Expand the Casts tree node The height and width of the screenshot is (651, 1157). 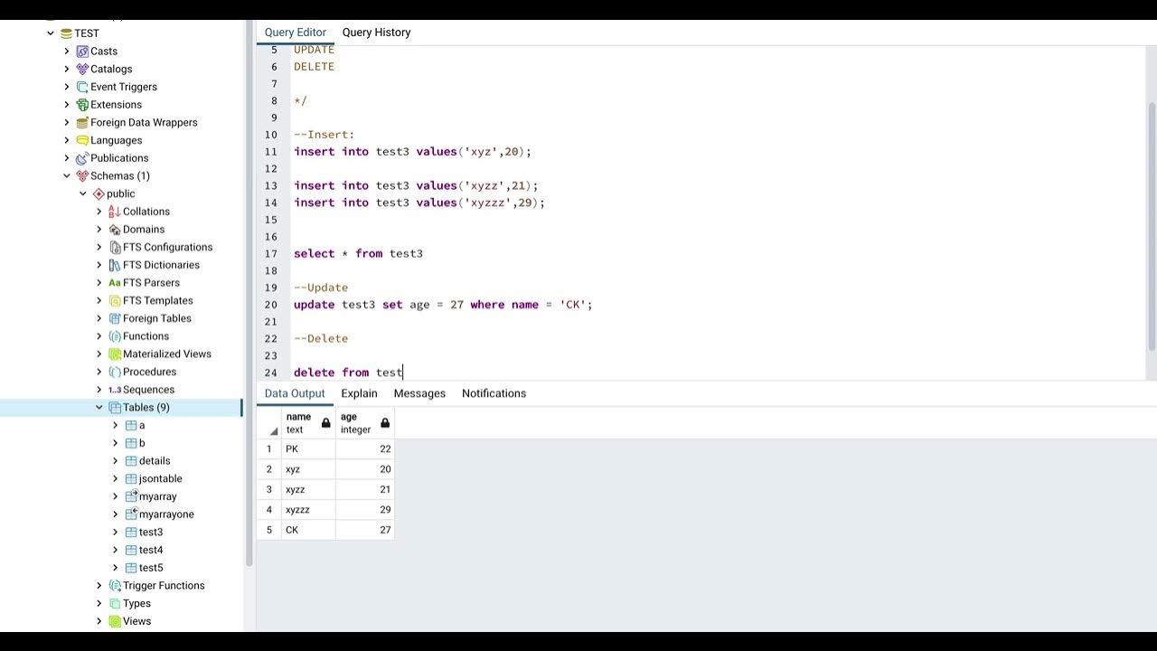tap(67, 52)
